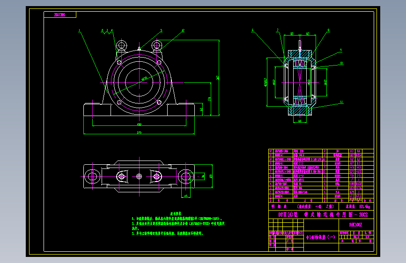Select part callout number 1 on front view
Screen dimensions: 406x263
79,30
